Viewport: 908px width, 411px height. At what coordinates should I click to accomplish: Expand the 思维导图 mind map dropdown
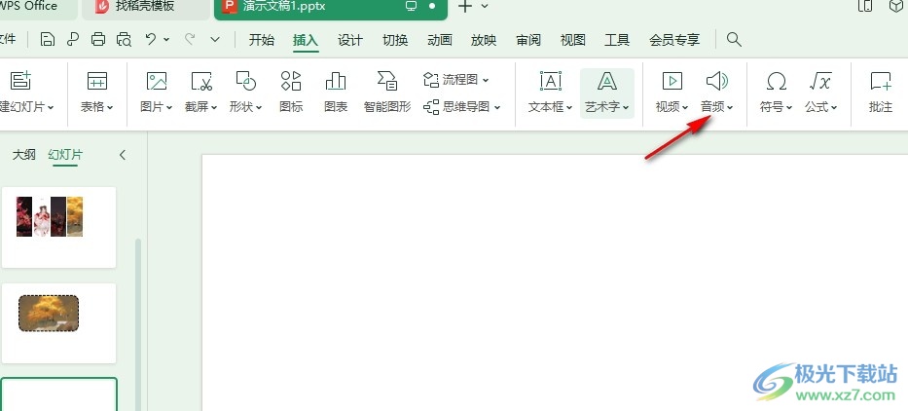tap(497, 107)
